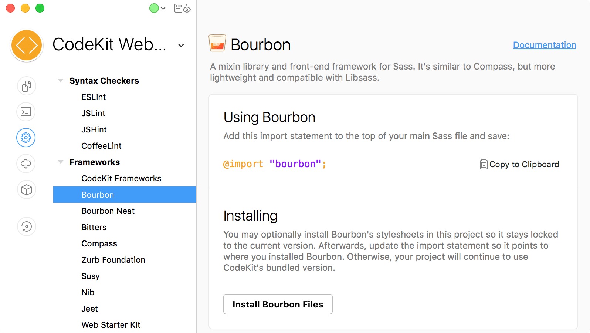
Task: Click the yellow minimize window button
Action: pyautogui.click(x=25, y=8)
